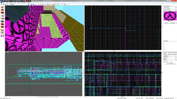The height and width of the screenshot is (99, 177).
Task: Open the Window menu
Action: click(24, 2)
